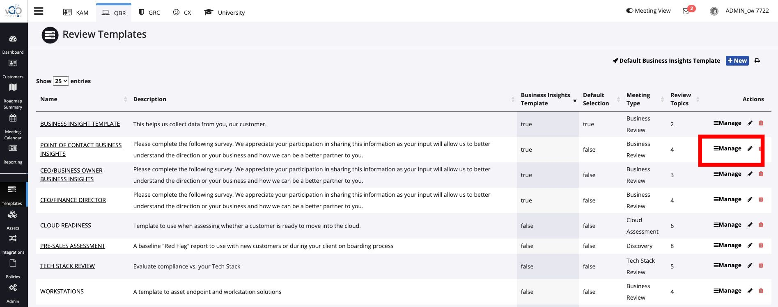Go to Integrations in the sidebar
This screenshot has height=307, width=778.
point(13,243)
